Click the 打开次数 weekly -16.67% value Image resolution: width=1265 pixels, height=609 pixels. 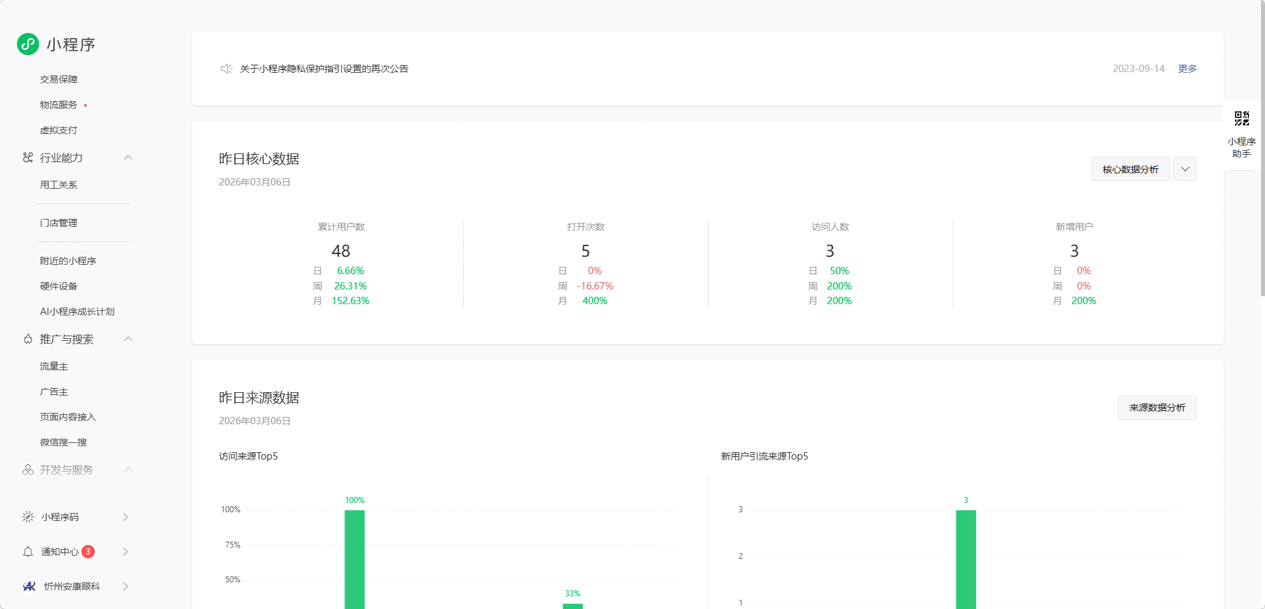pos(595,286)
